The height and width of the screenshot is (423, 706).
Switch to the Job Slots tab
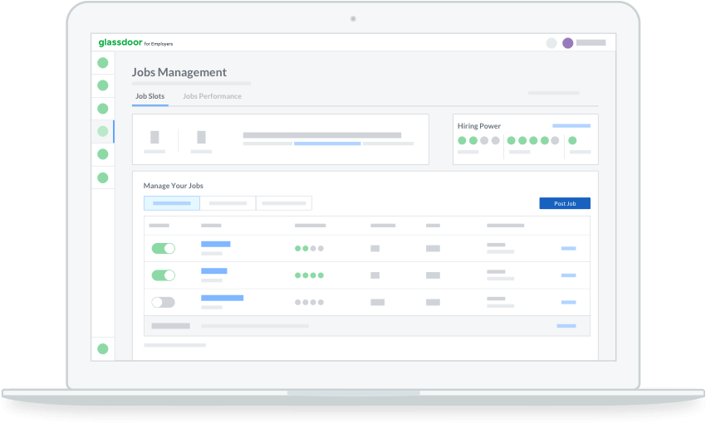[x=150, y=96]
